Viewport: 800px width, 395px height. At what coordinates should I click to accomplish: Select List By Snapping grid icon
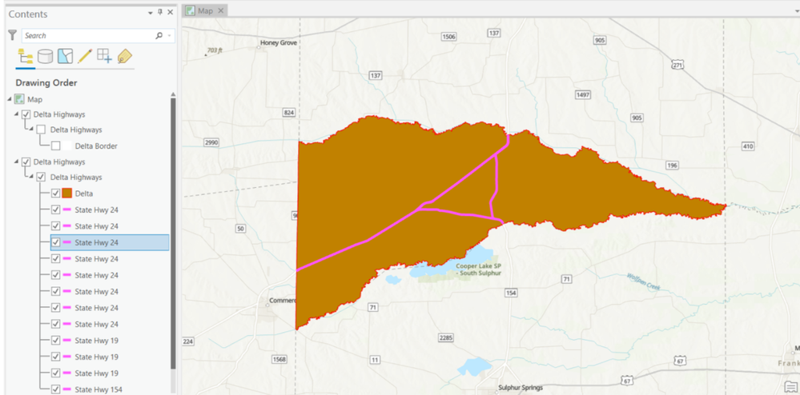pyautogui.click(x=104, y=56)
